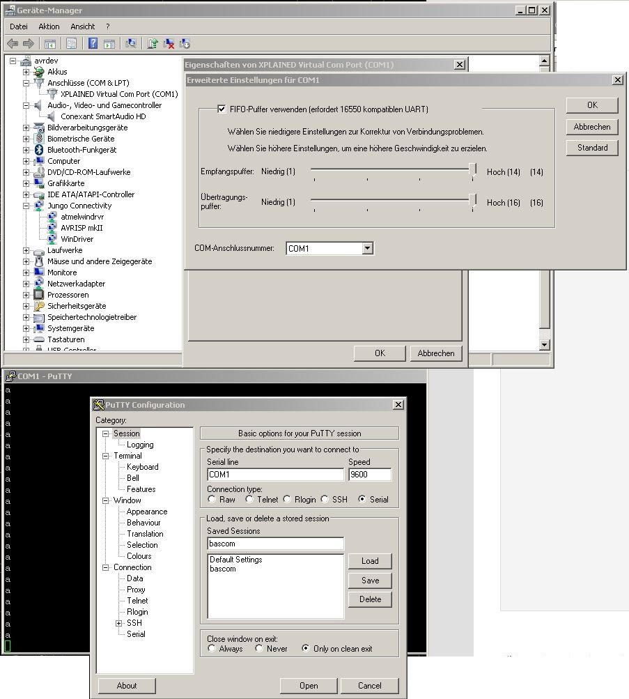This screenshot has height=699, width=629.
Task: Click the Biometrische Geräte fingerprint icon
Action: [x=39, y=139]
